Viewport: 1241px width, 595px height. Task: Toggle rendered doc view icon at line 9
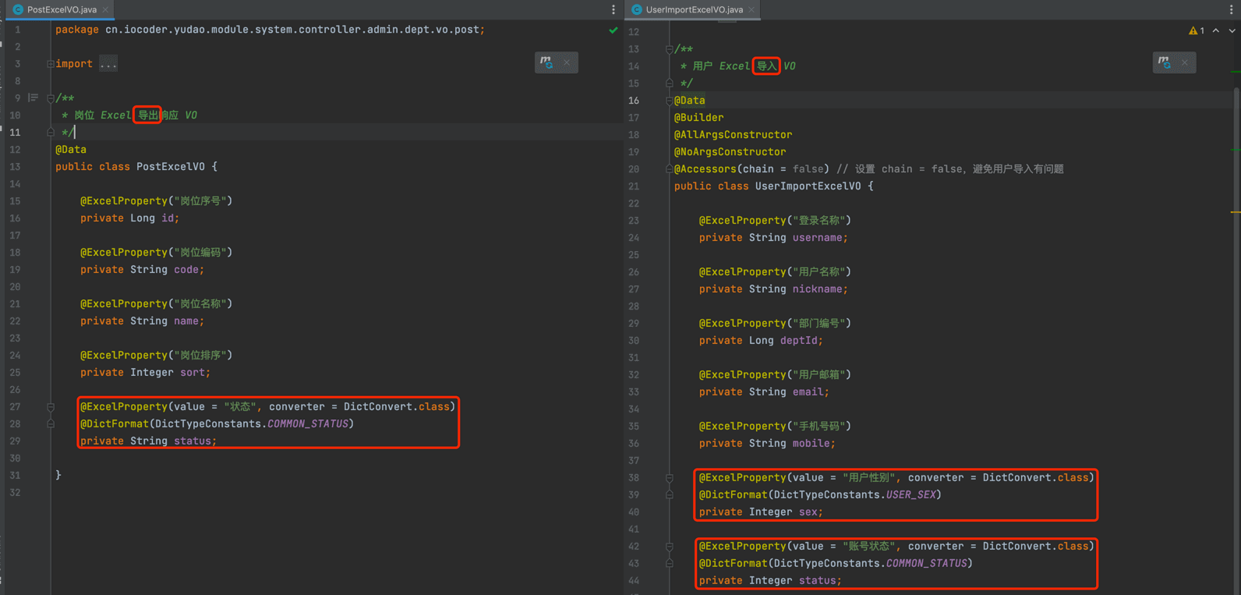pyautogui.click(x=33, y=97)
